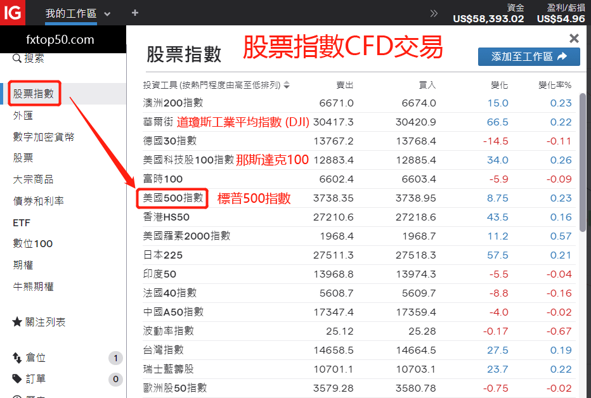The image size is (591, 398).
Task: Click 波動率指數 change rate -0.67
Action: (559, 331)
